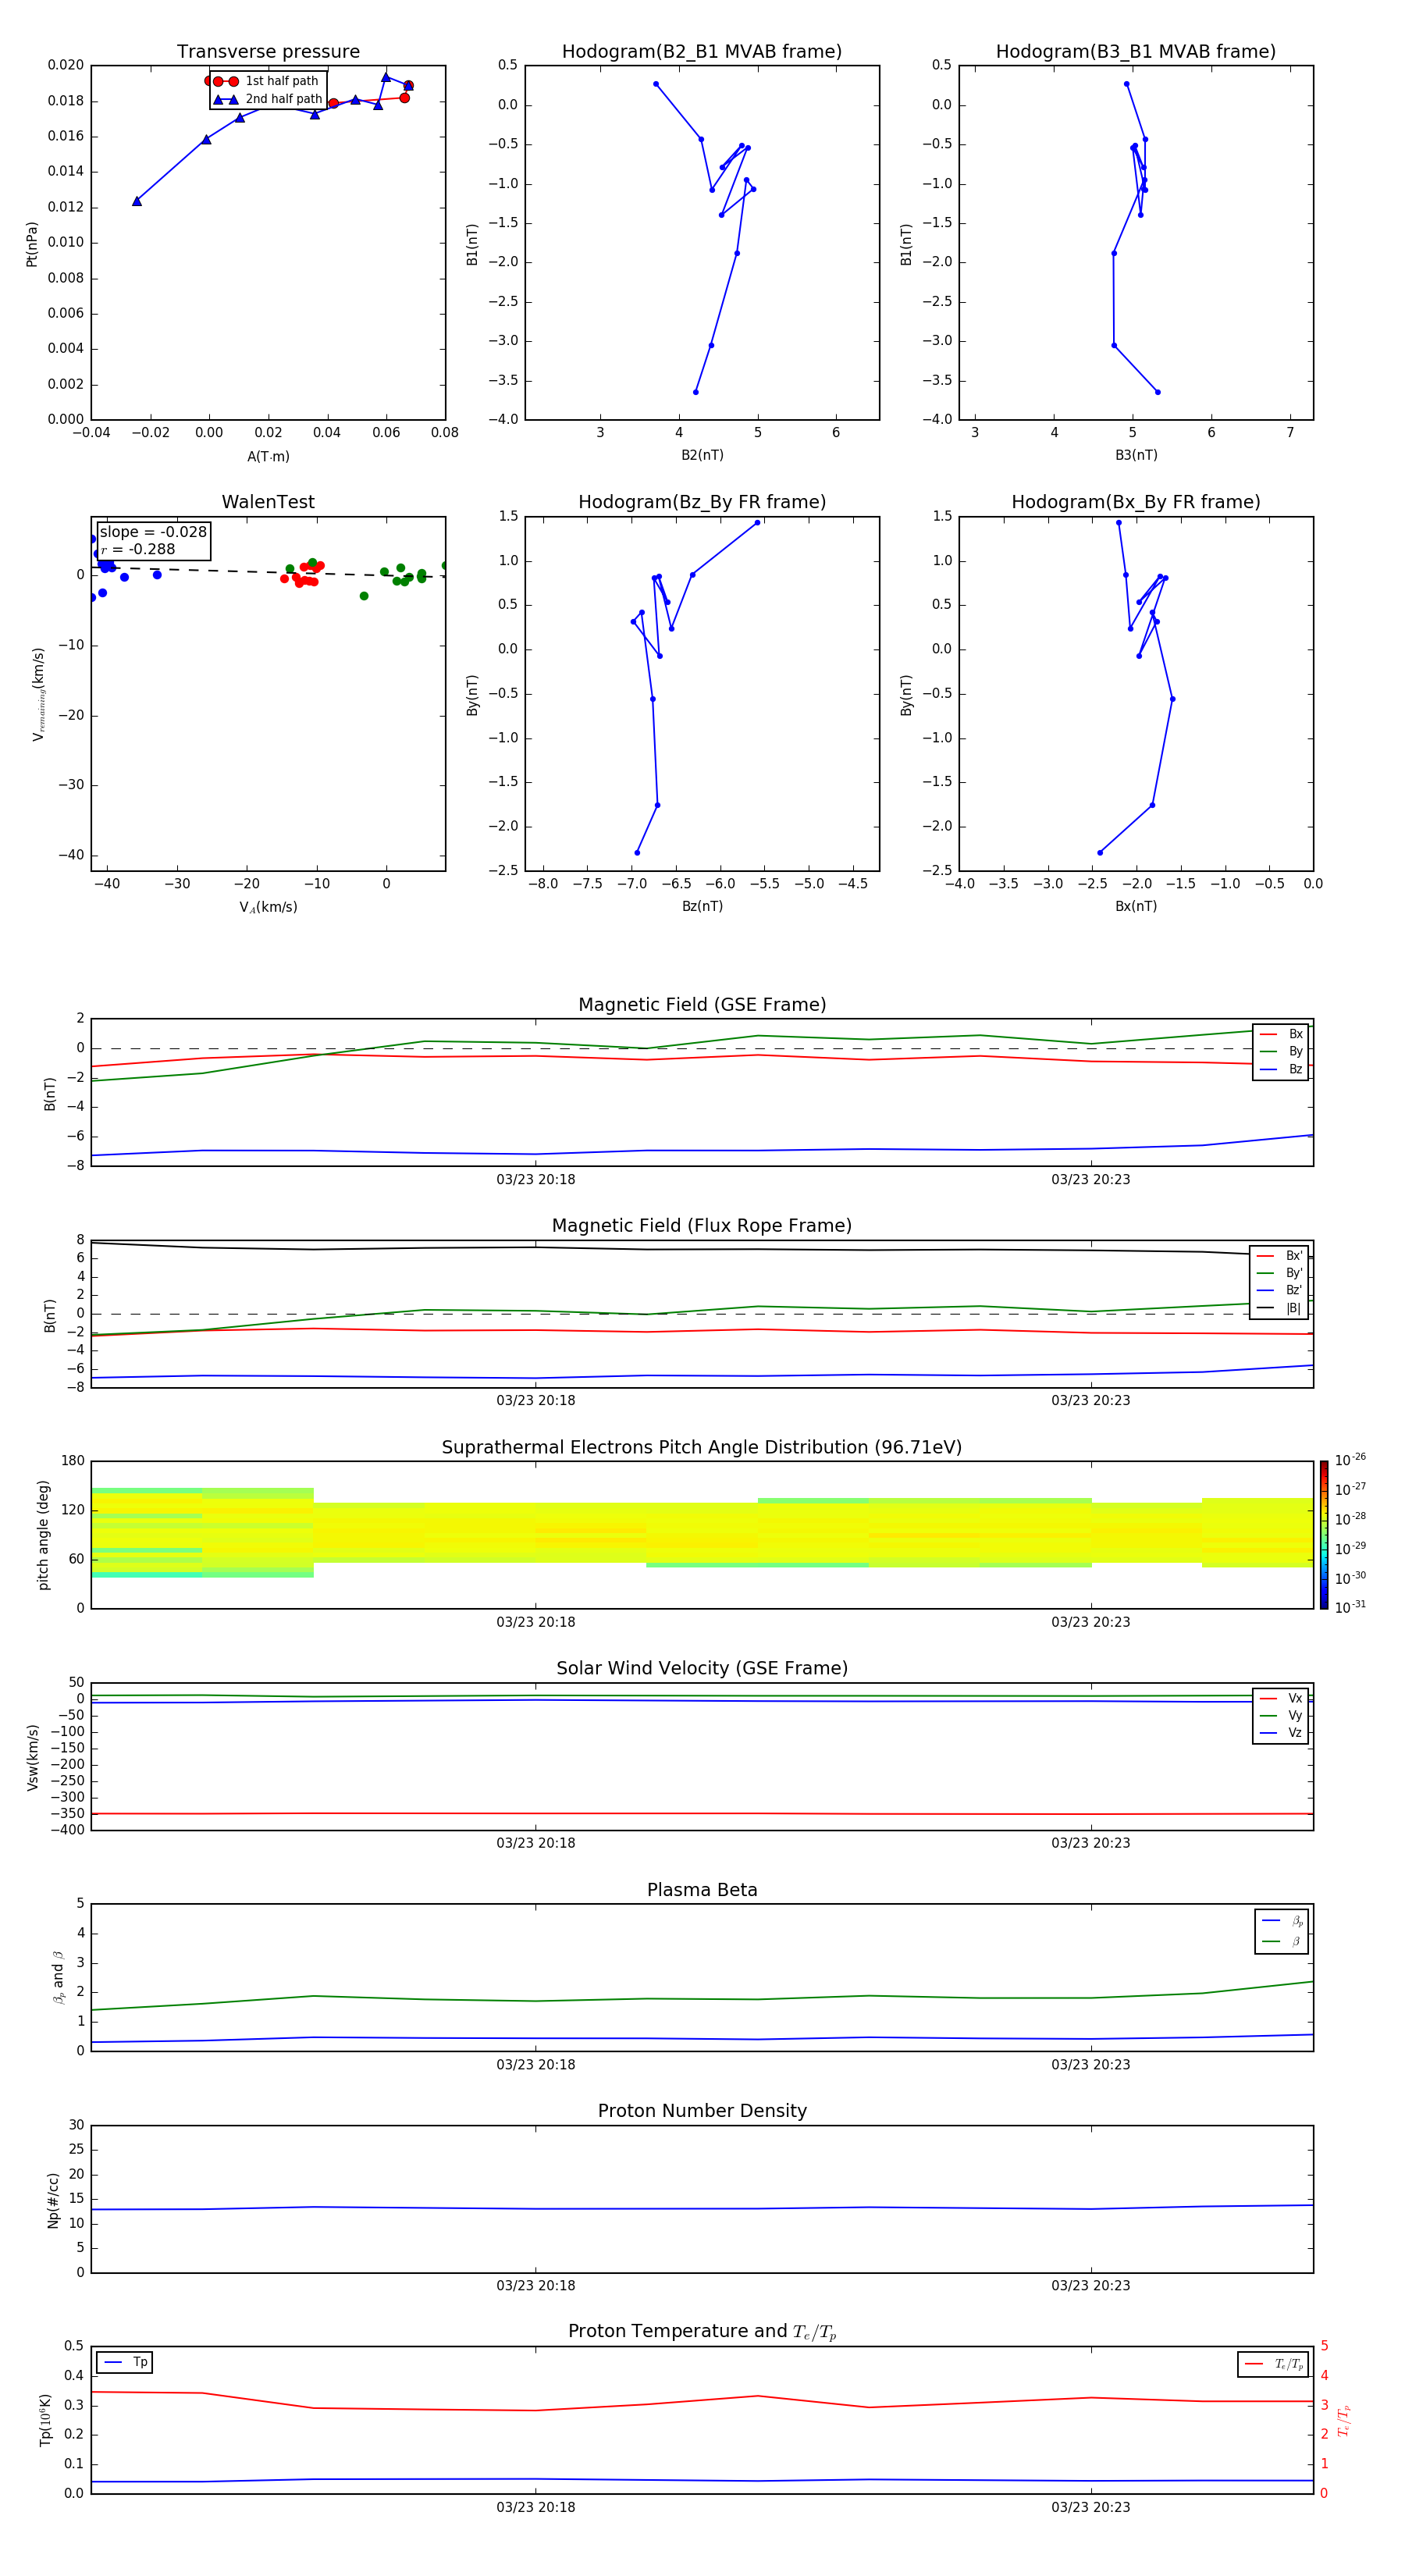Click the "Transverse pressure" plot title
This screenshot has height=2576, width=1405.
268,52
